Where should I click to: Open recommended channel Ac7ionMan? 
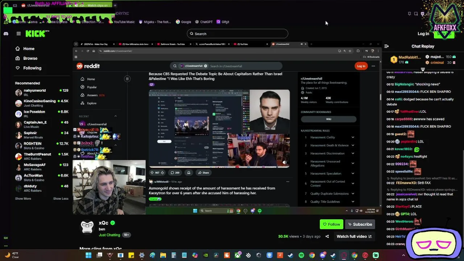[x=42, y=178]
